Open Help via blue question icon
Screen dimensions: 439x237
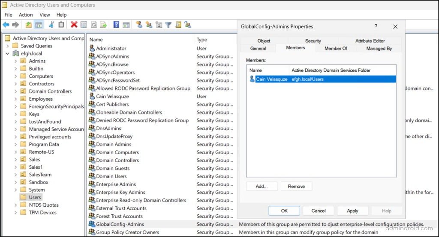pos(116,25)
